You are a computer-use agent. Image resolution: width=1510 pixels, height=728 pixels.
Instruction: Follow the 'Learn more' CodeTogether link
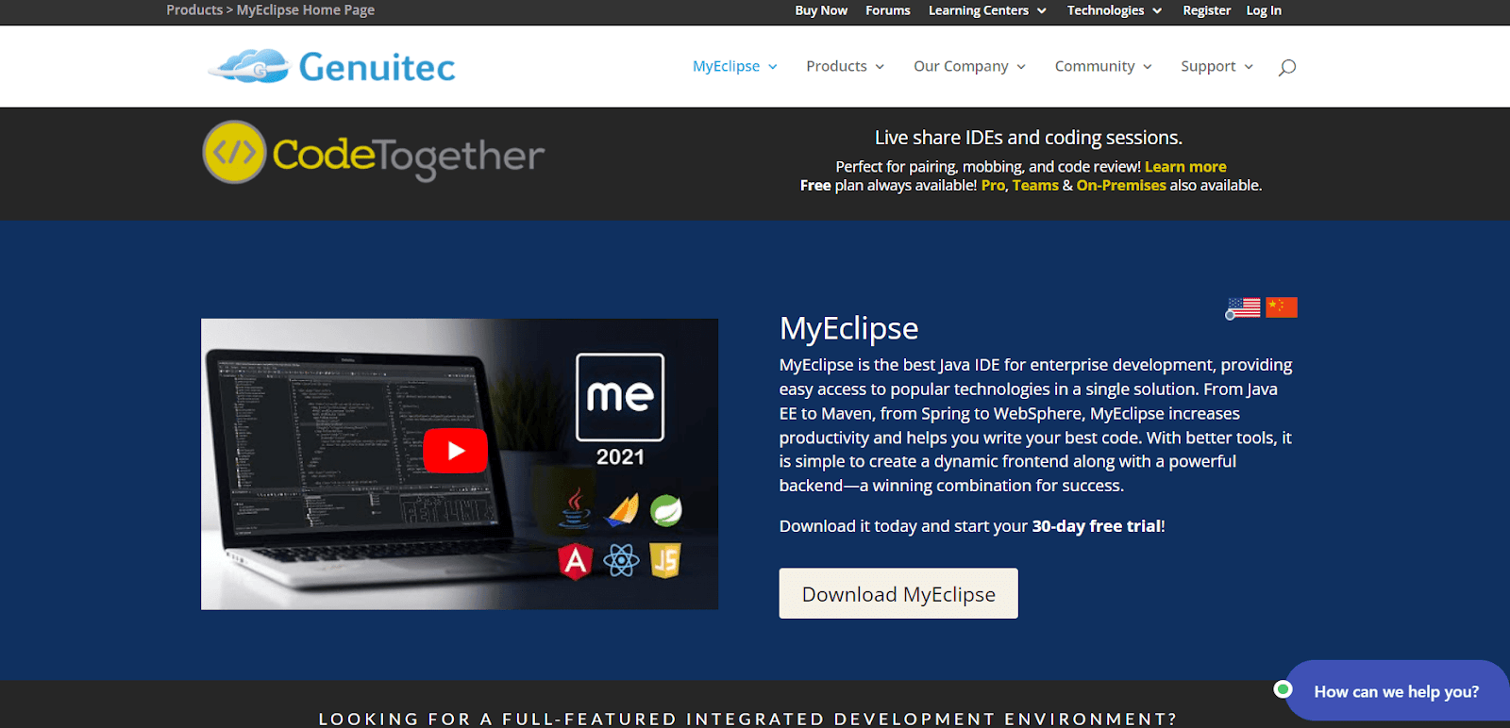(x=1185, y=167)
